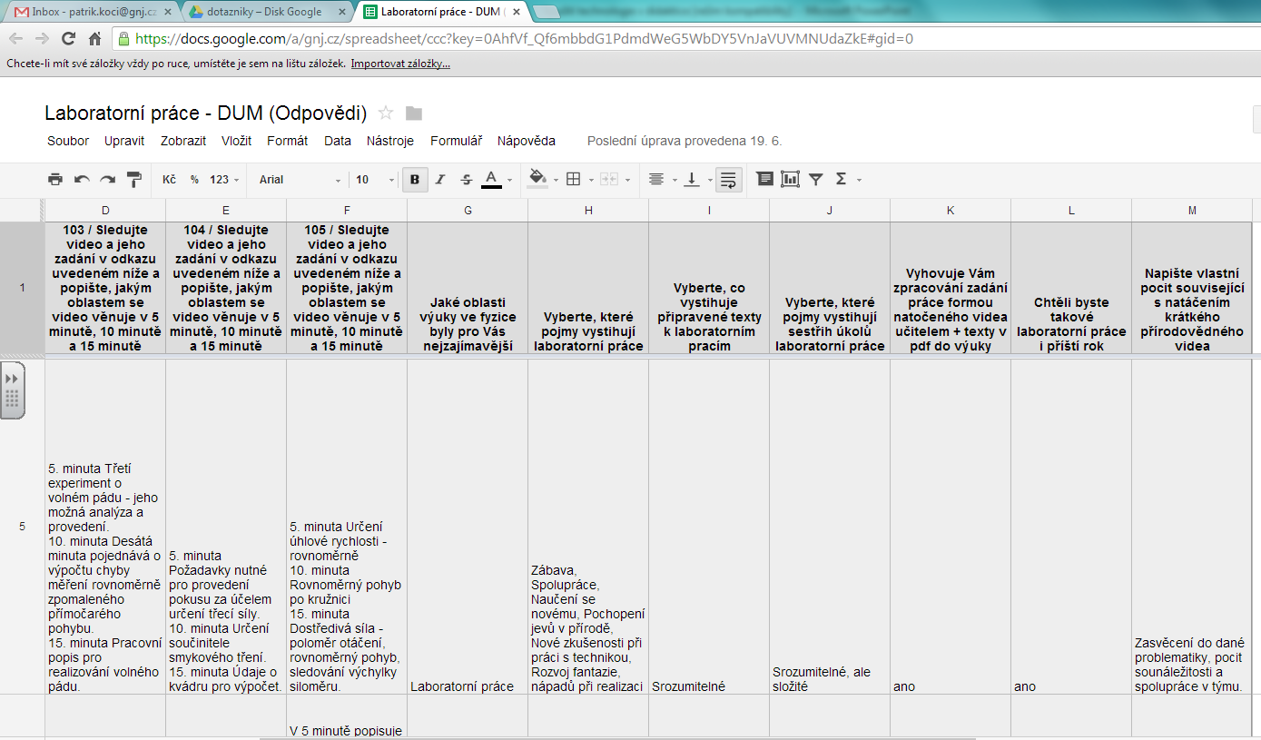Star the Laboratorní práce document
Viewport: 1261px width, 740px height.
tap(386, 113)
